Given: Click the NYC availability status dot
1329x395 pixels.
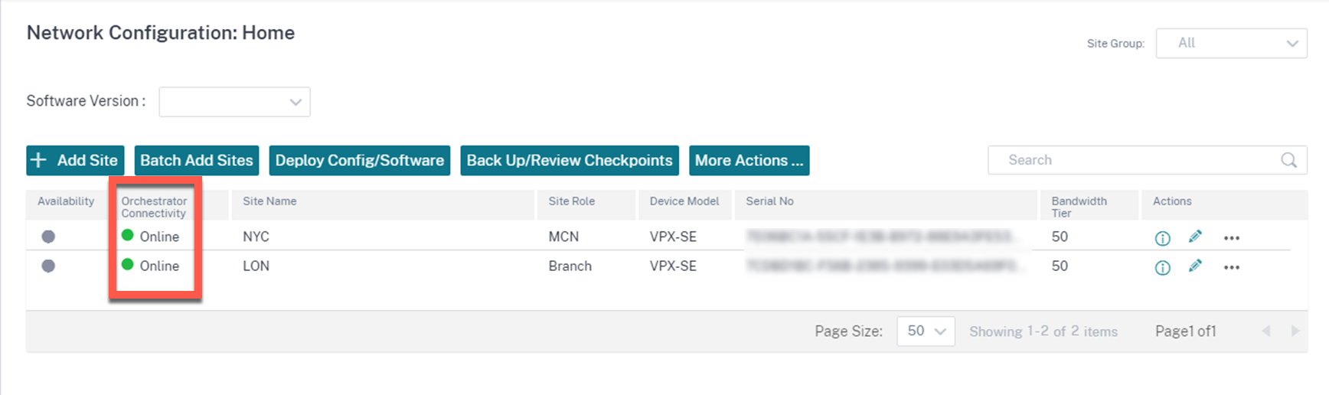Looking at the screenshot, I should click(x=48, y=237).
